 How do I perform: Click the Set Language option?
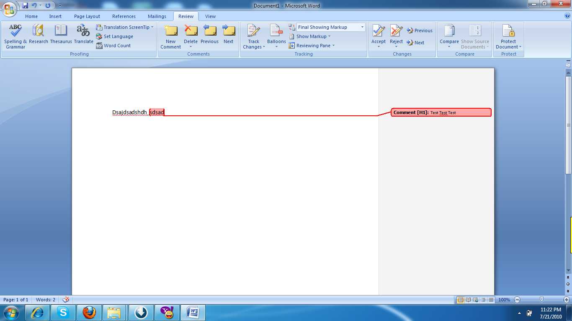(114, 36)
